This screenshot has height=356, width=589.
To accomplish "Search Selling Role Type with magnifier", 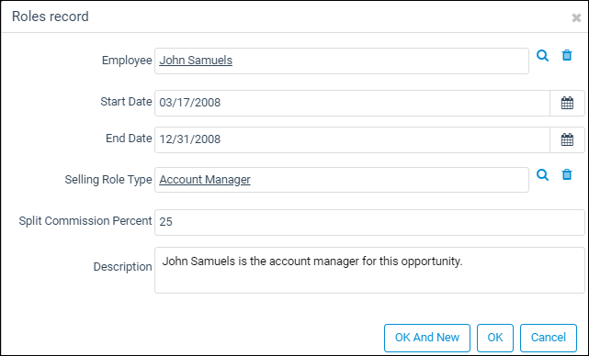I will point(542,175).
